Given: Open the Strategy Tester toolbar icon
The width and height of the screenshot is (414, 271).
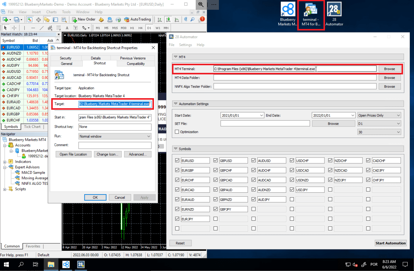Looking at the screenshot, I should pyautogui.click(x=64, y=20).
